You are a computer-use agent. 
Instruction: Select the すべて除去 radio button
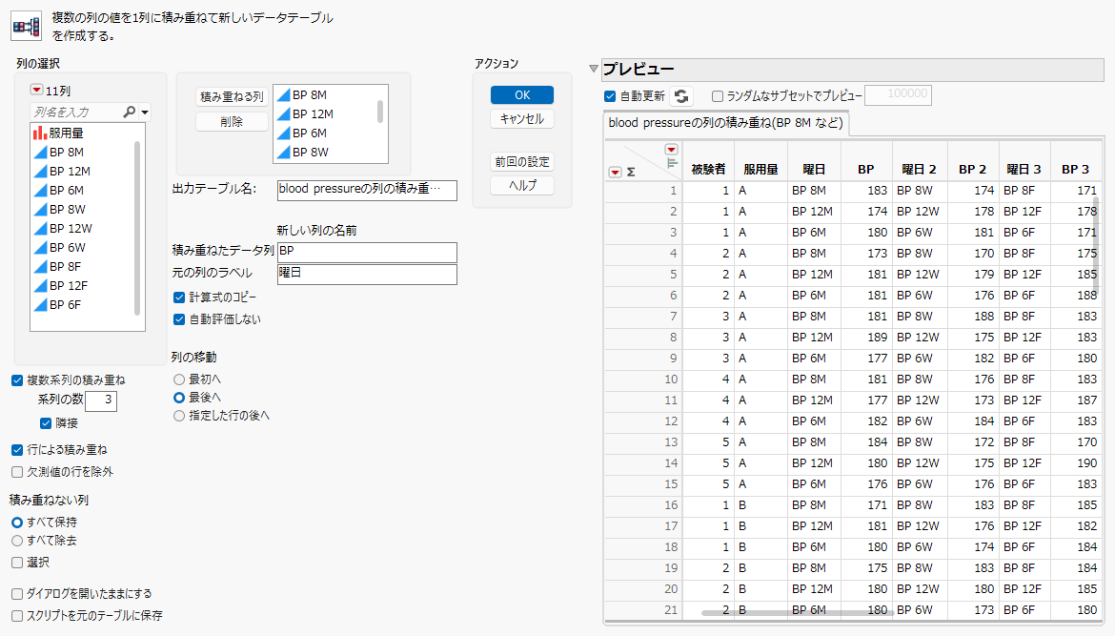17,541
